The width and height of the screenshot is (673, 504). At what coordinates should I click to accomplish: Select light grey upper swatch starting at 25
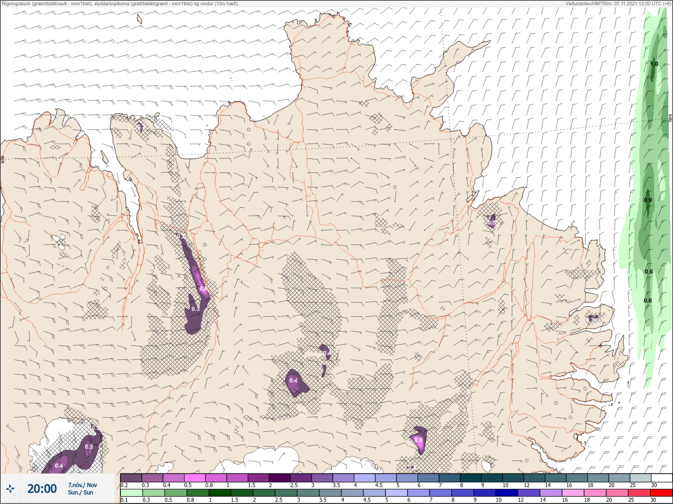click(640, 478)
